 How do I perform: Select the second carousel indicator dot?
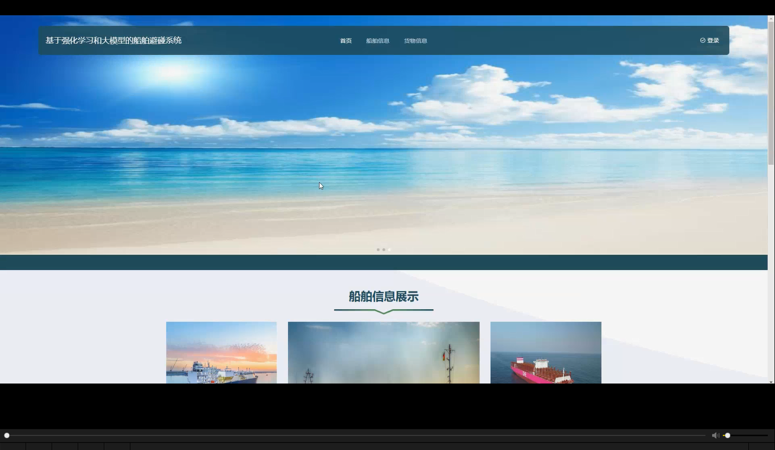[x=383, y=250]
